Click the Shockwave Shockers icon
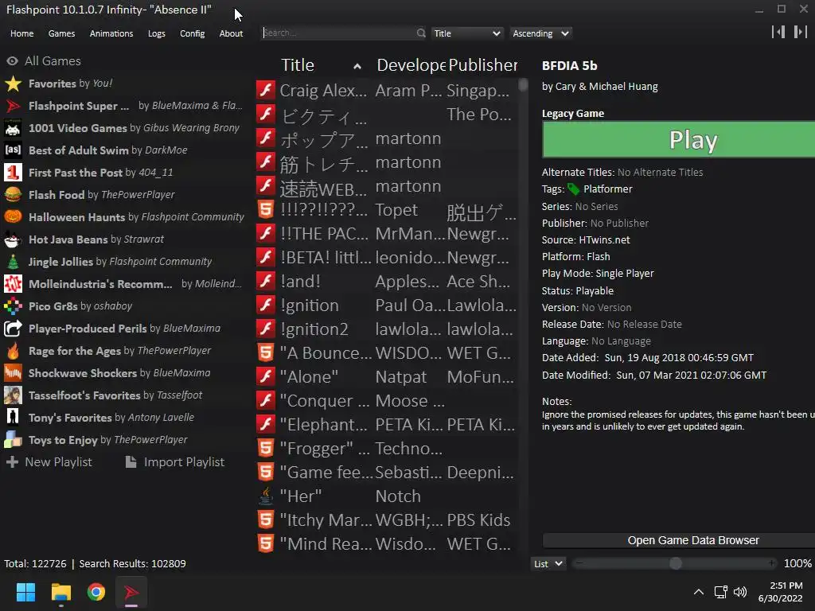815x611 pixels. (x=13, y=373)
